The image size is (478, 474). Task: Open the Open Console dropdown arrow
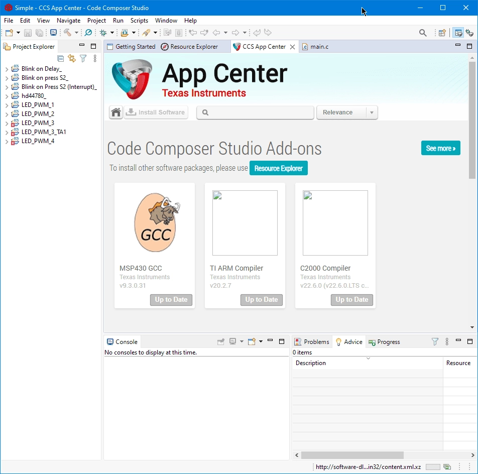261,341
